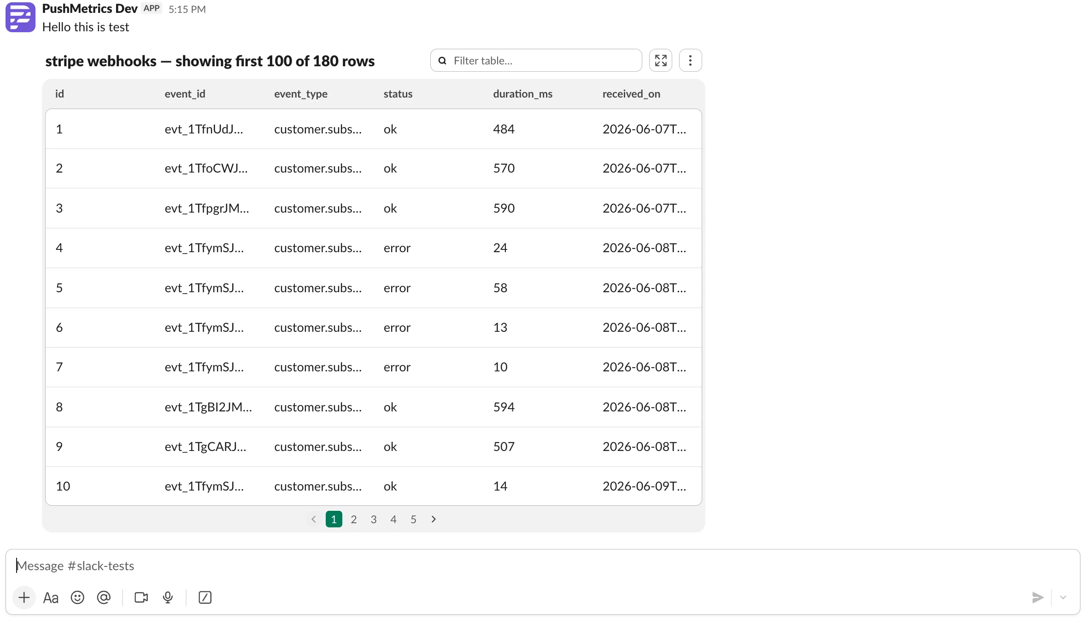Select the evt_1TfoCWJ... event cell
Screen dimensions: 1091x624
206,168
